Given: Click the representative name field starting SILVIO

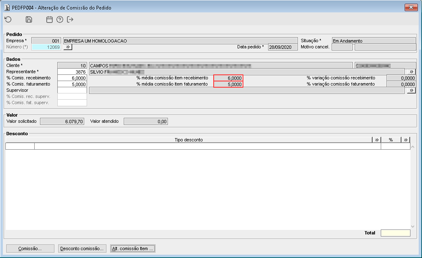Looking at the screenshot, I should tap(247, 72).
